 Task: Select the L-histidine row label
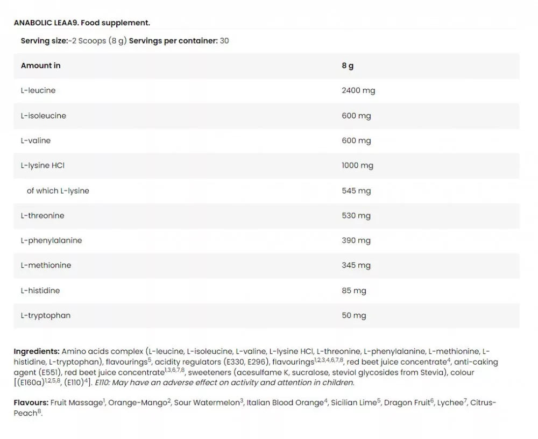pyautogui.click(x=40, y=291)
